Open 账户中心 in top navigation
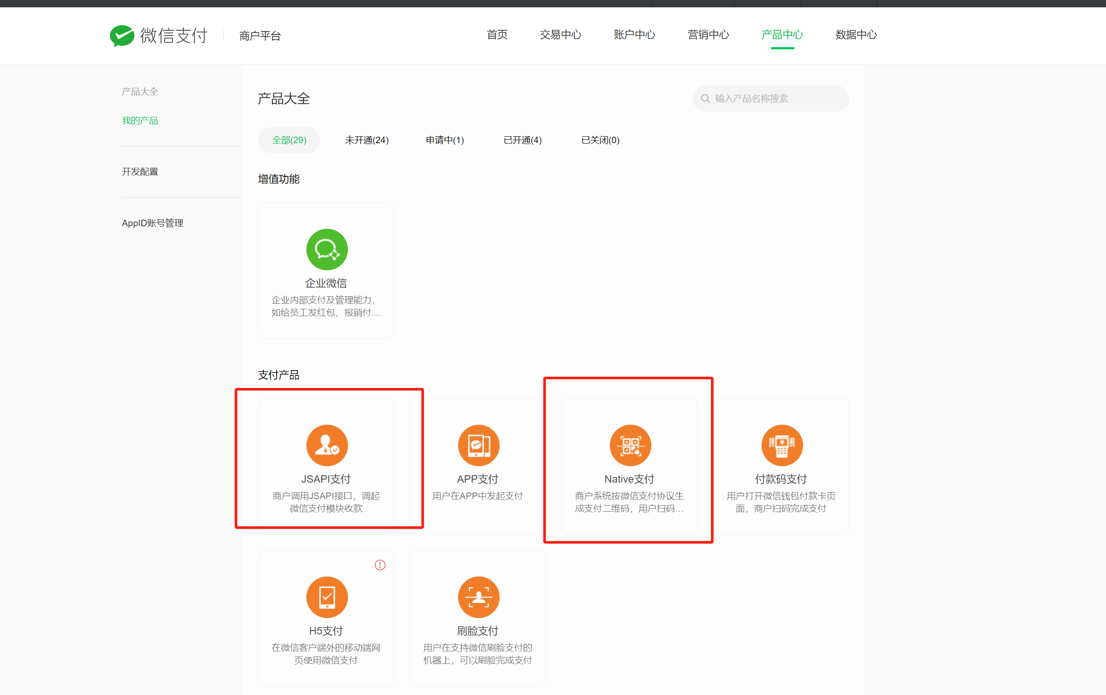Image resolution: width=1106 pixels, height=695 pixels. point(634,35)
